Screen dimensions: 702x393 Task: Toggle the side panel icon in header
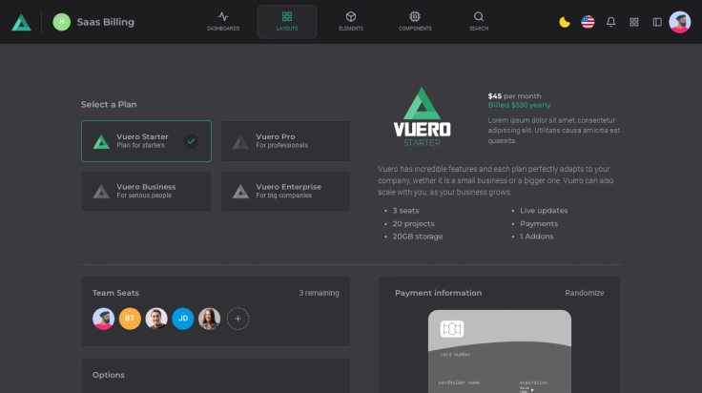click(657, 22)
